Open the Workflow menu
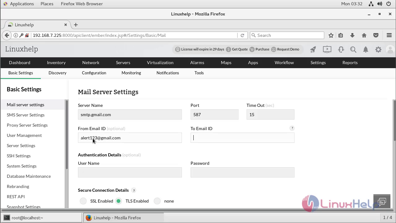 (x=284, y=63)
